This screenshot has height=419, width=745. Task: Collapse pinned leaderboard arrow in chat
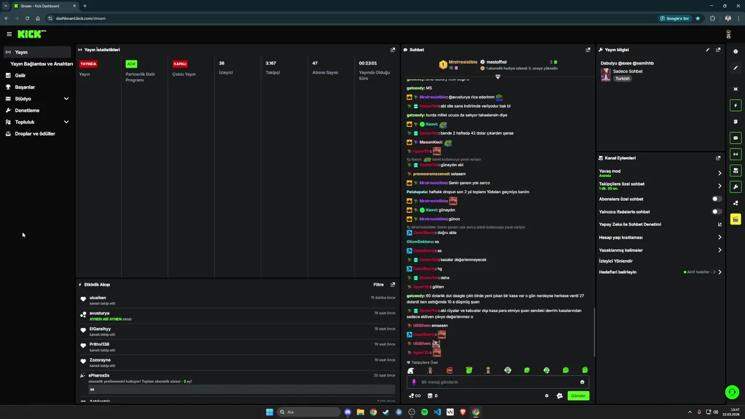tap(498, 77)
